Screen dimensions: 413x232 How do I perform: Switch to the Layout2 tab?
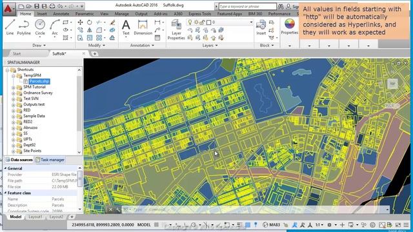[x=56, y=217]
